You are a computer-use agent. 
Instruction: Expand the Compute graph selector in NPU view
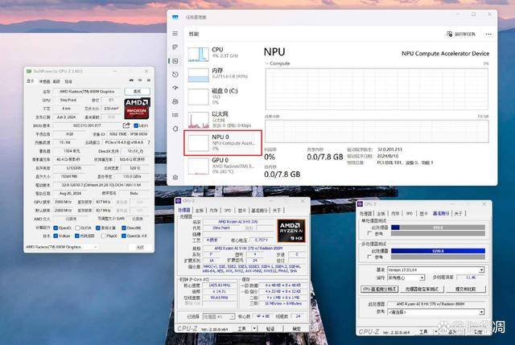pos(278,64)
